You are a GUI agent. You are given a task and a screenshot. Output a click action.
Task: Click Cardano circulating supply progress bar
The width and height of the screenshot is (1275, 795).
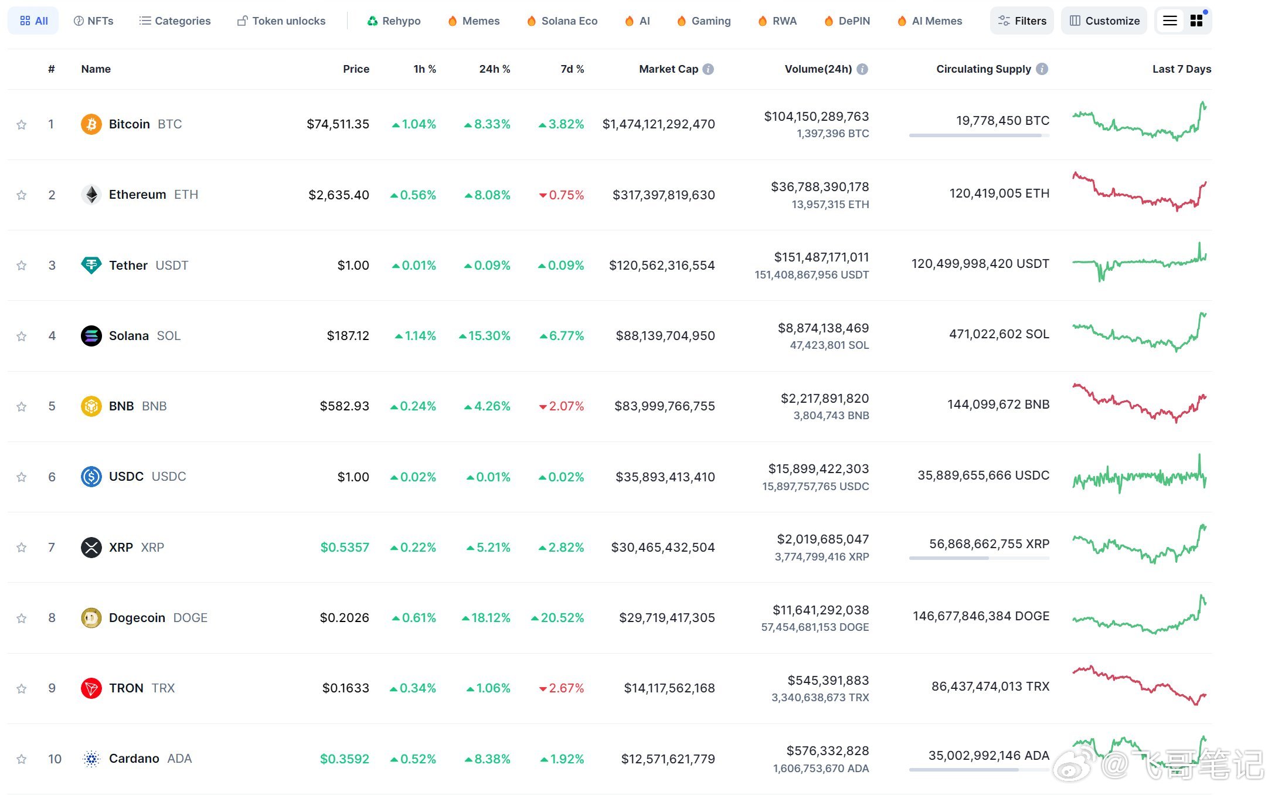coord(979,770)
